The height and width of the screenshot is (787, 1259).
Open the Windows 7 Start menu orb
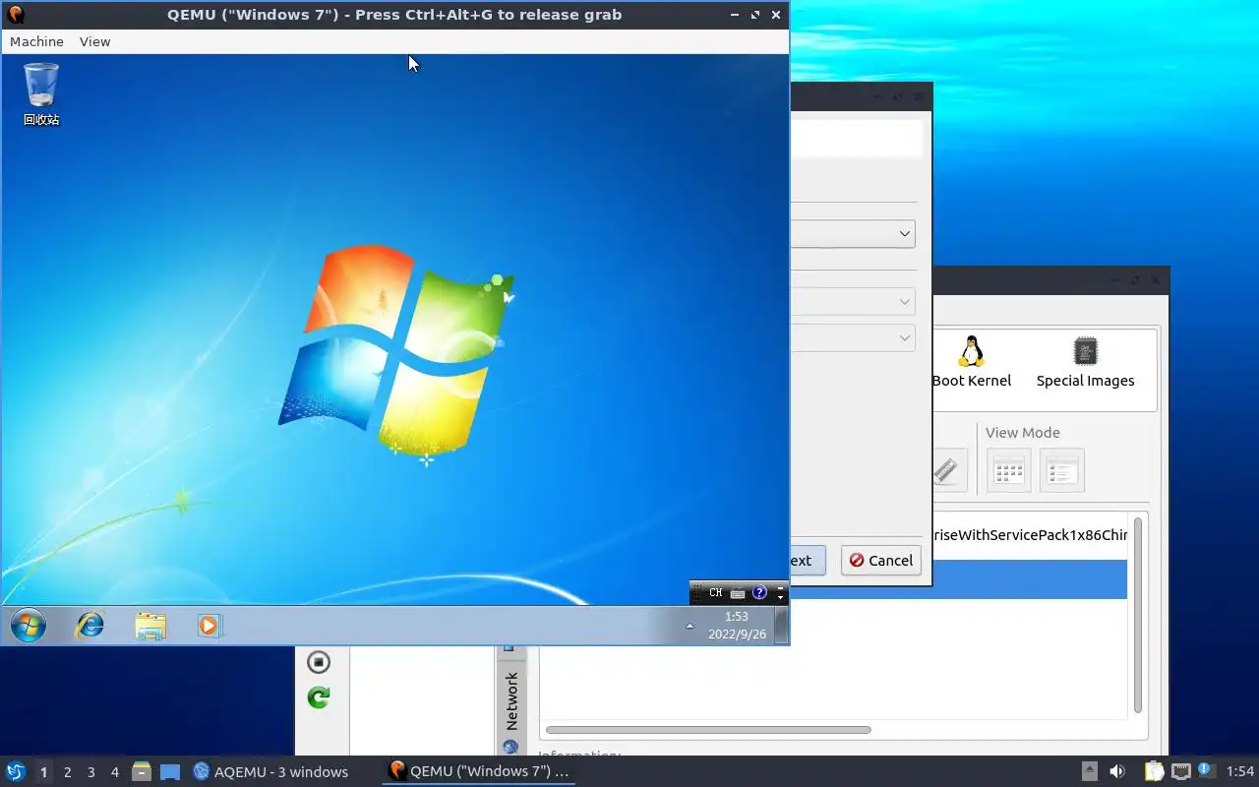pyautogui.click(x=28, y=625)
